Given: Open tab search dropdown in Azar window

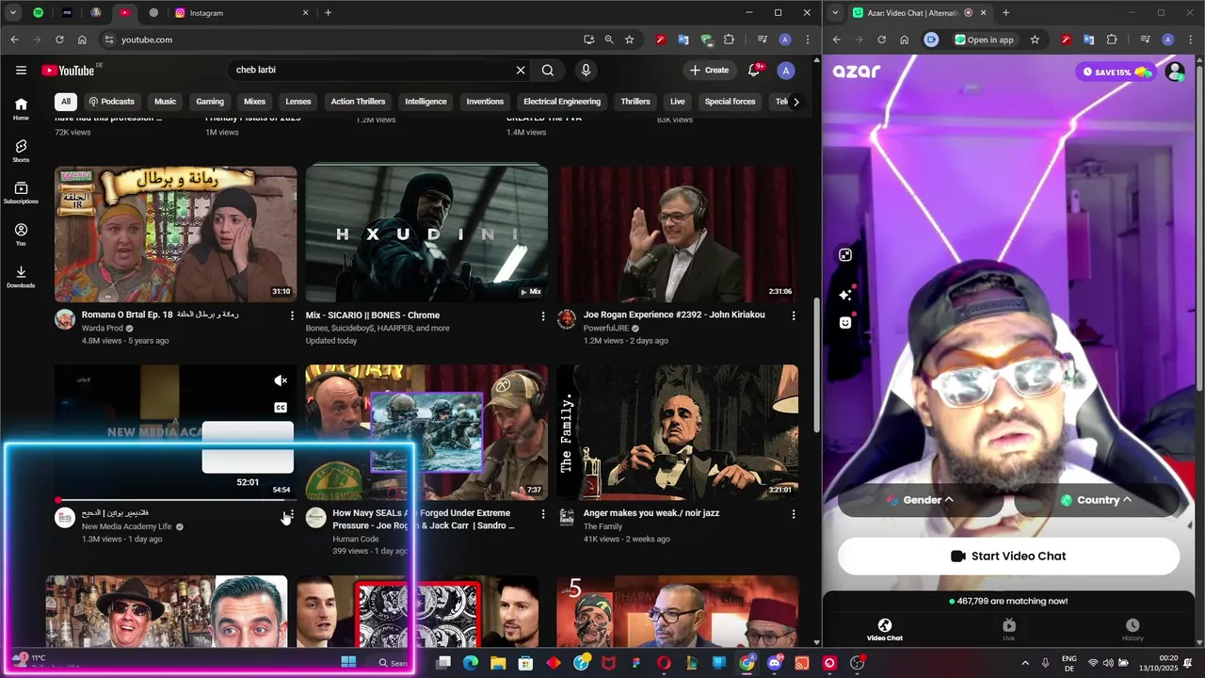Looking at the screenshot, I should 835,13.
